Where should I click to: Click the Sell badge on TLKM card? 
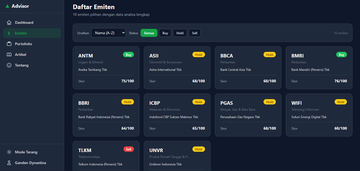(129, 149)
